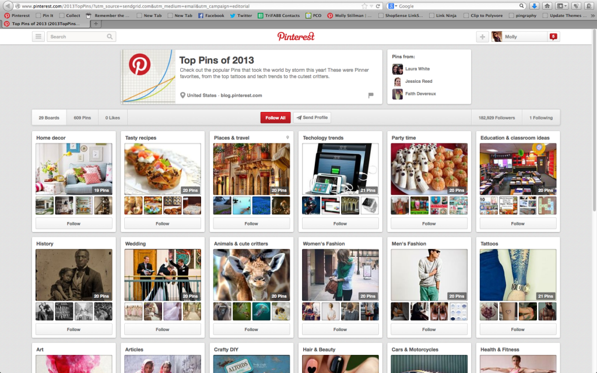This screenshot has width=597, height=373.
Task: Click the plus icon to add a pin
Action: pos(482,36)
